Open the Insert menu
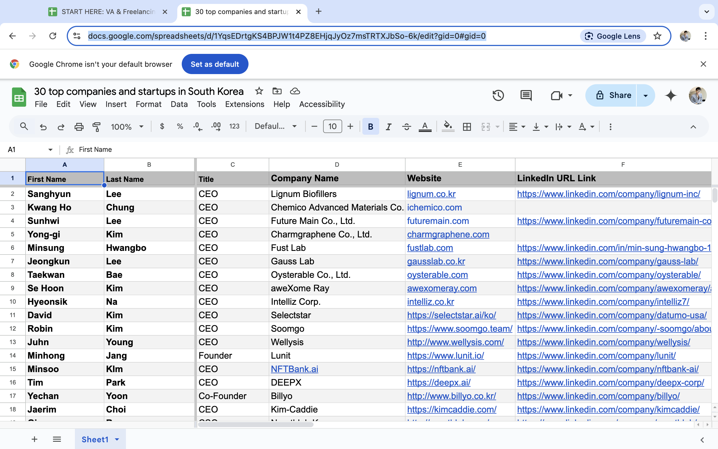This screenshot has height=449, width=718. (116, 104)
